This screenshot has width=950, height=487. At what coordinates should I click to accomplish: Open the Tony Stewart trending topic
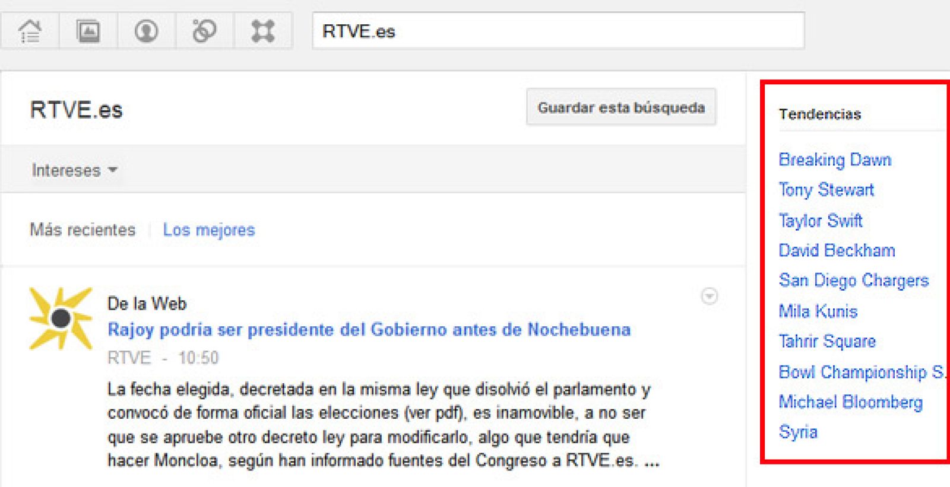click(826, 190)
